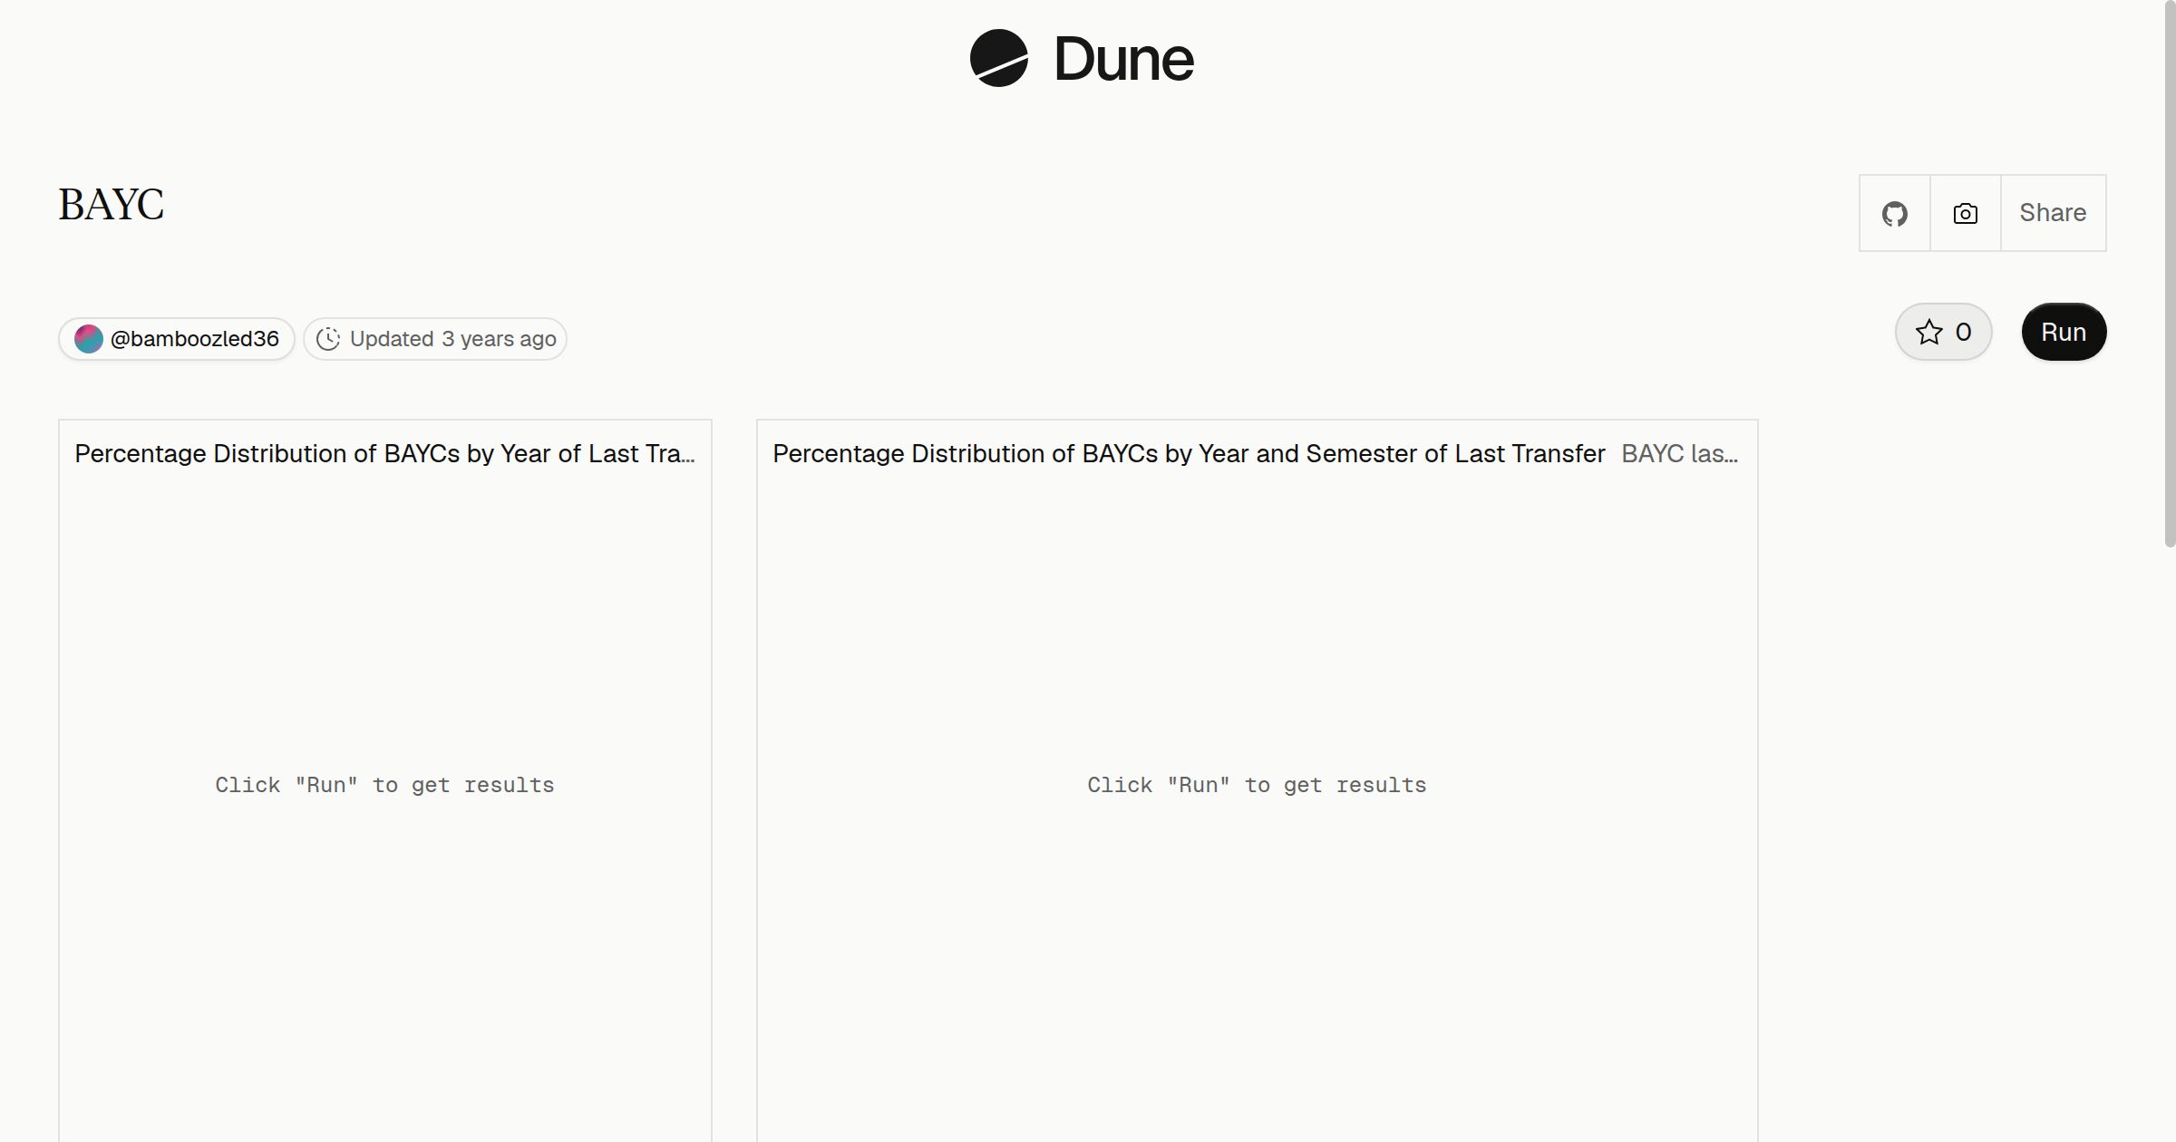The height and width of the screenshot is (1142, 2176).
Task: Click the first panel's Run placeholder text
Action: [x=384, y=785]
